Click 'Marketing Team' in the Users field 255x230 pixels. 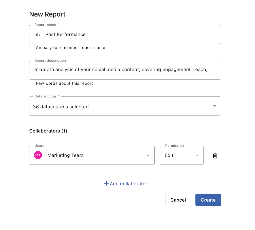click(65, 155)
